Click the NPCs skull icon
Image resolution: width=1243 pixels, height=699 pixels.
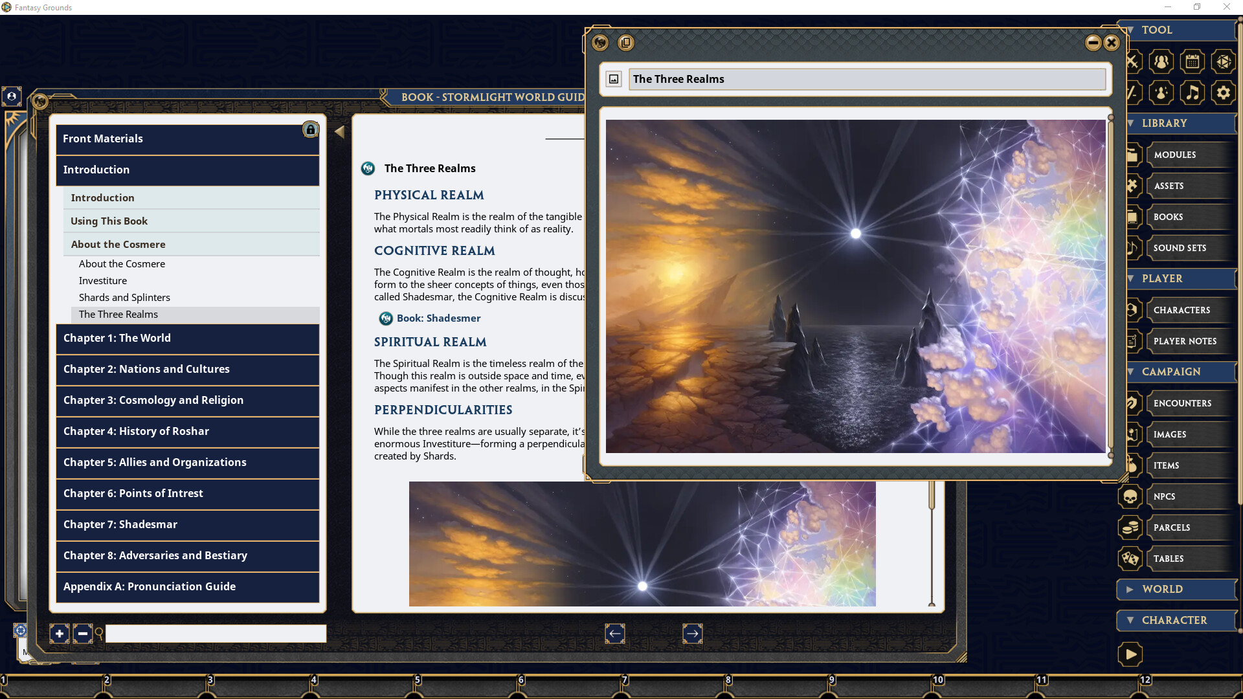click(x=1130, y=496)
